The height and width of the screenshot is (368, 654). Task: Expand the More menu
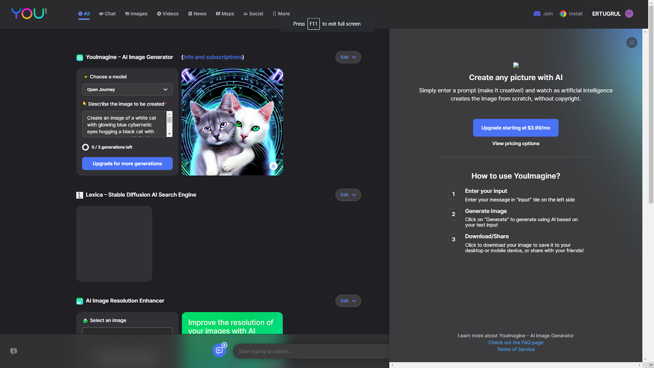(281, 14)
